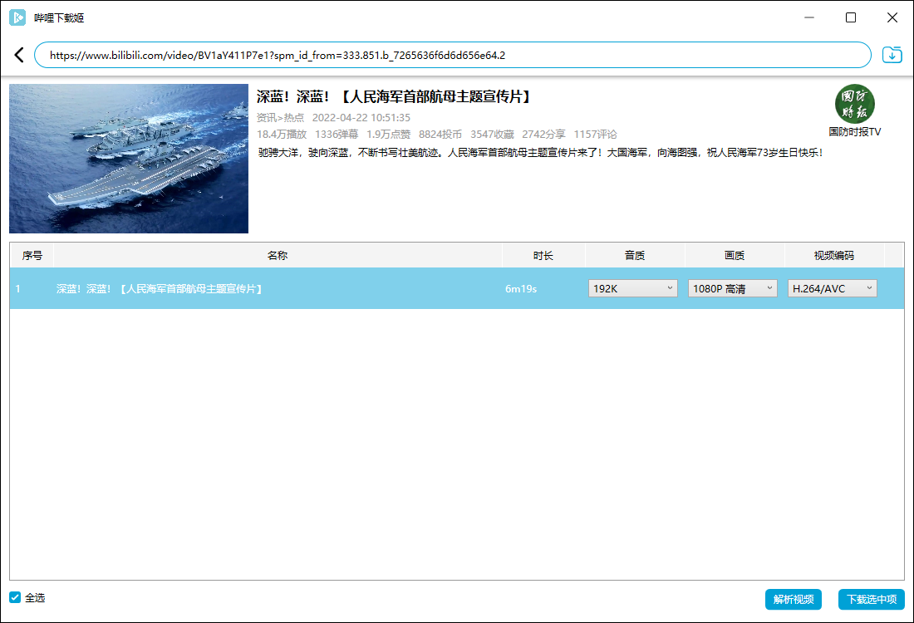Click the 8824投币 coins text
Viewport: 914px width, 623px height.
(440, 134)
